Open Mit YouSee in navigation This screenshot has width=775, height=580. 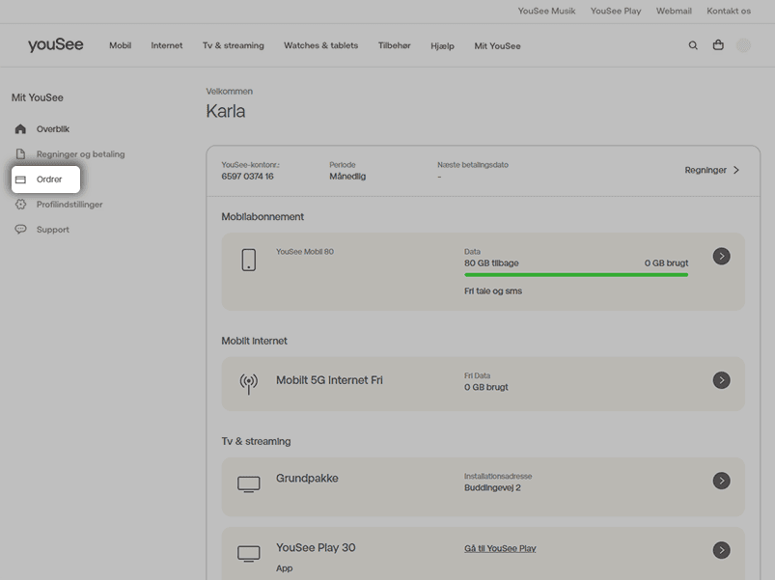497,46
